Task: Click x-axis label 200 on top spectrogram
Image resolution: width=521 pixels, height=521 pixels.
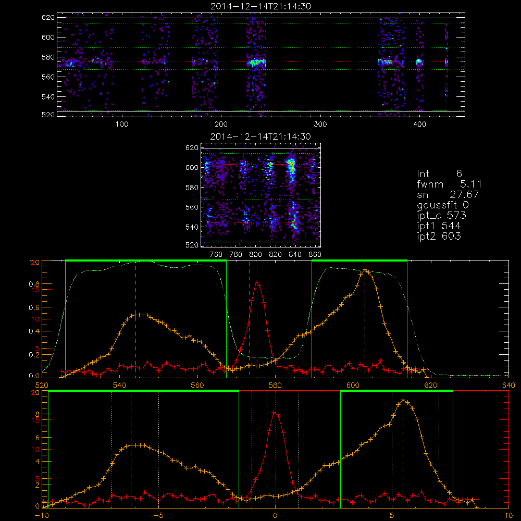Action: (x=221, y=124)
